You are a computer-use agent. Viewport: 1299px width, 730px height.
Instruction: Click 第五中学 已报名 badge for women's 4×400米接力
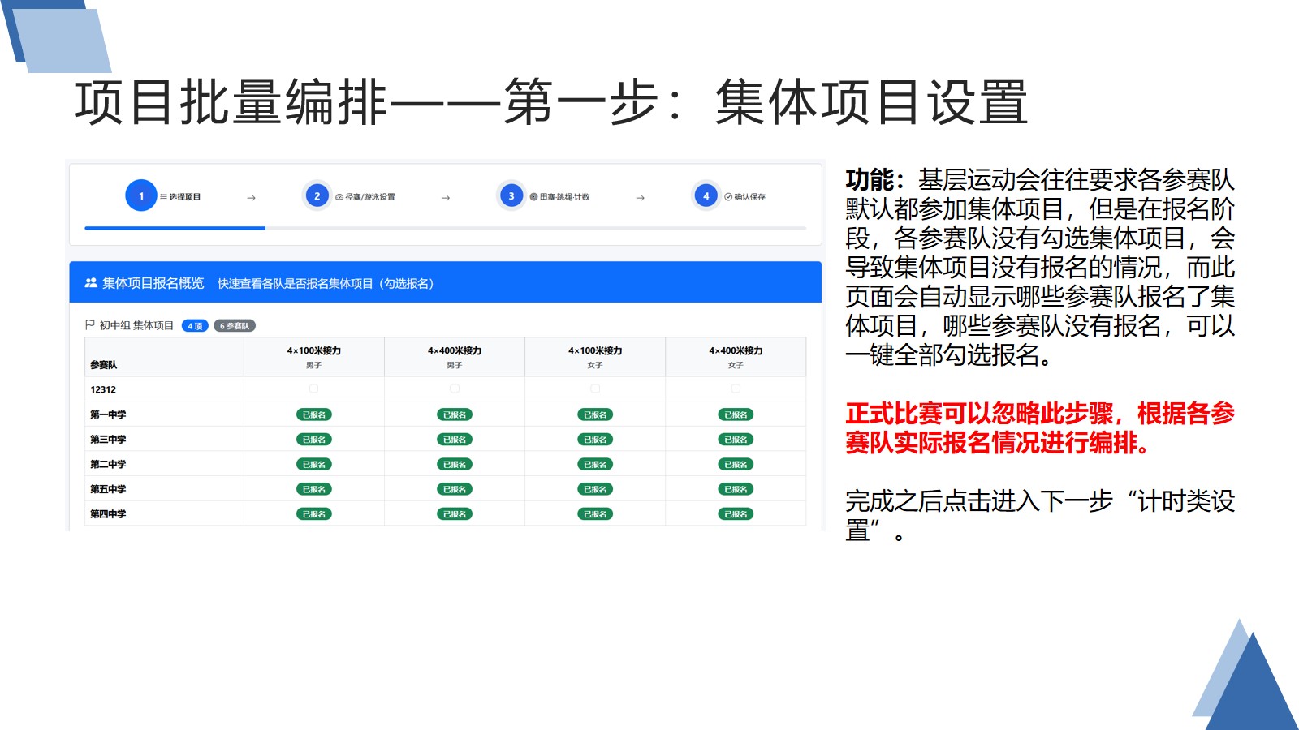pos(736,489)
